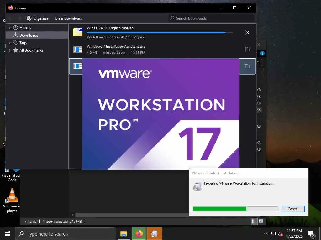
Task: Open the Windows Start menu
Action: [8, 234]
